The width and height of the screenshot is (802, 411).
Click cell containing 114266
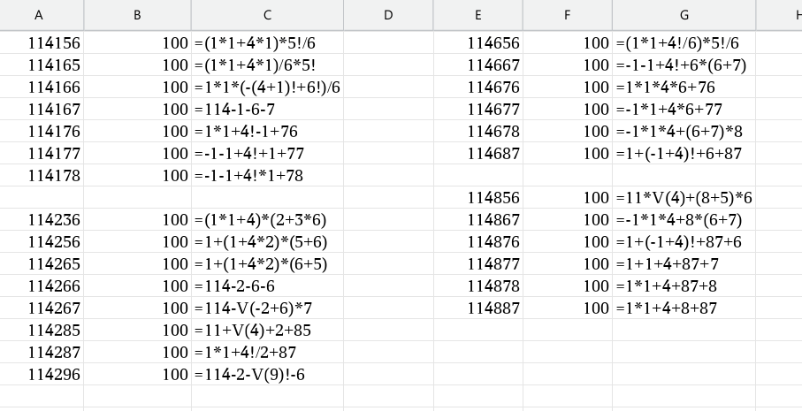[42, 286]
